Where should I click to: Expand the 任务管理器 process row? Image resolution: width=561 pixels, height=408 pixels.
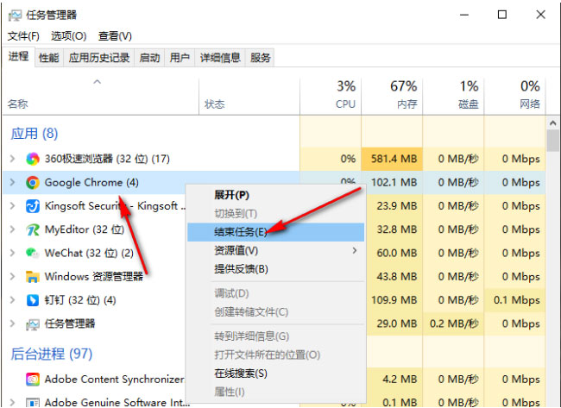(x=13, y=323)
